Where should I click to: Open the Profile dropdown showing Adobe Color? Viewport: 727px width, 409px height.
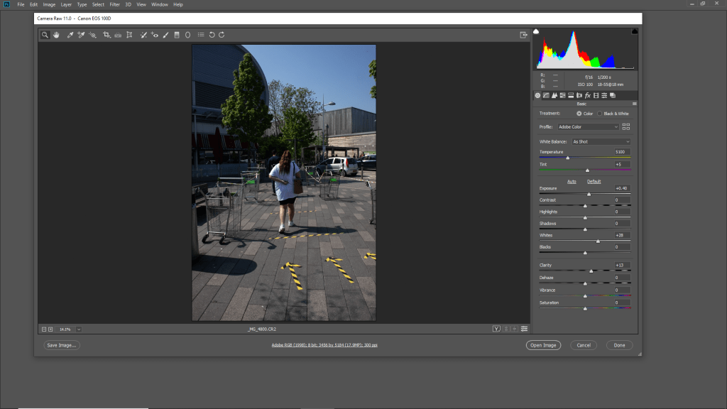coord(587,126)
